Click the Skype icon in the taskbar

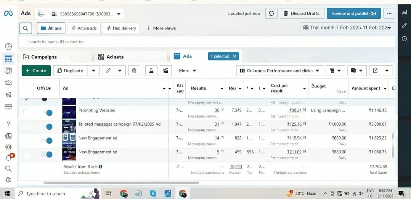153,194
